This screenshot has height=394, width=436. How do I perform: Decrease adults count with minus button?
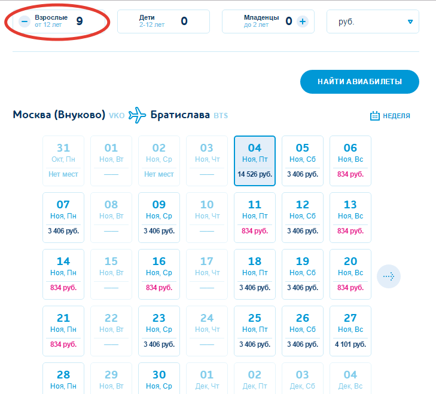[x=25, y=21]
